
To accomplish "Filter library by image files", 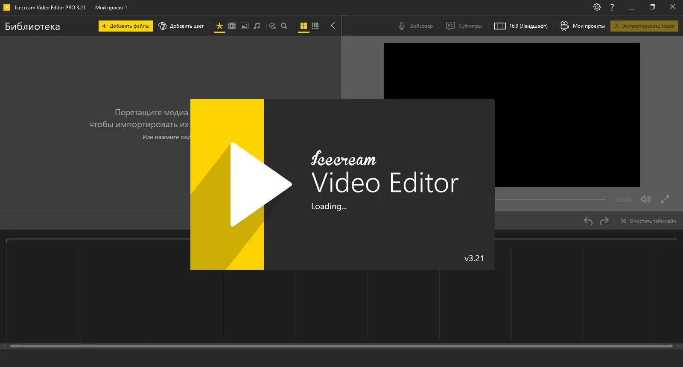I will [x=245, y=26].
